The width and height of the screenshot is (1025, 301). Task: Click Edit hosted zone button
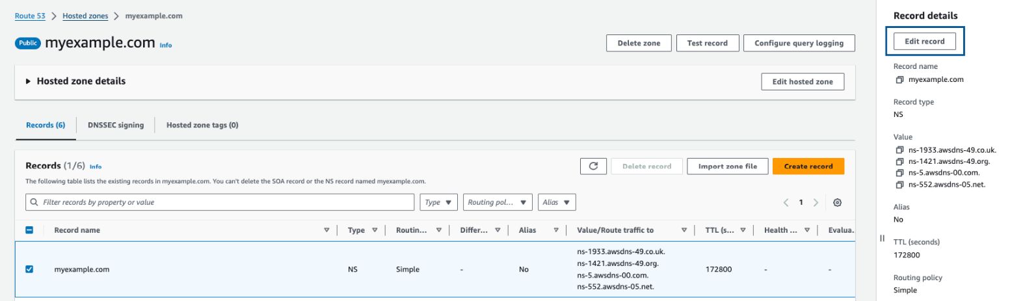coord(803,82)
